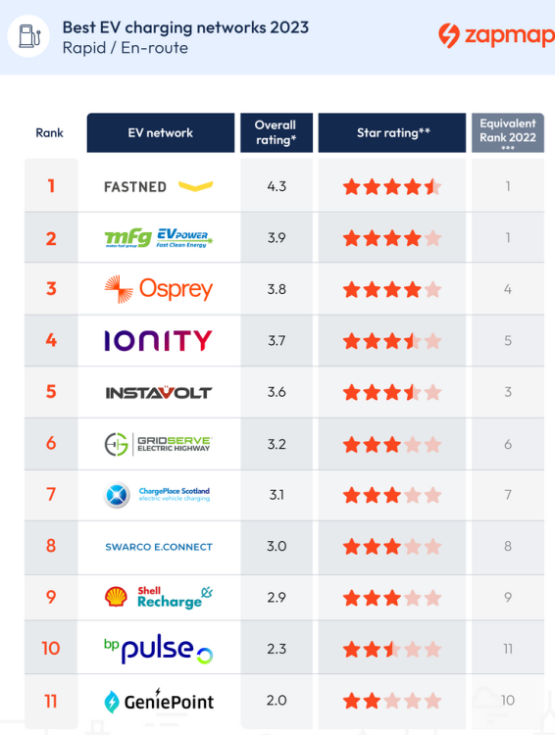Select the Star rating column header
The height and width of the screenshot is (735, 555).
[392, 132]
